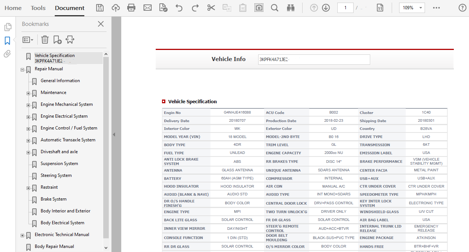Open the Tools tab
469x252 pixels.
(38, 8)
